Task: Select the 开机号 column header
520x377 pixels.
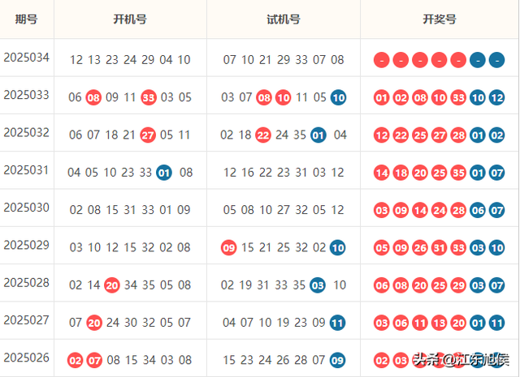Action: pyautogui.click(x=130, y=19)
